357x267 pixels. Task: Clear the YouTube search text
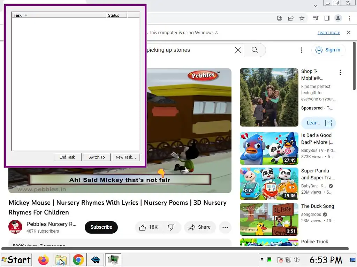(238, 50)
